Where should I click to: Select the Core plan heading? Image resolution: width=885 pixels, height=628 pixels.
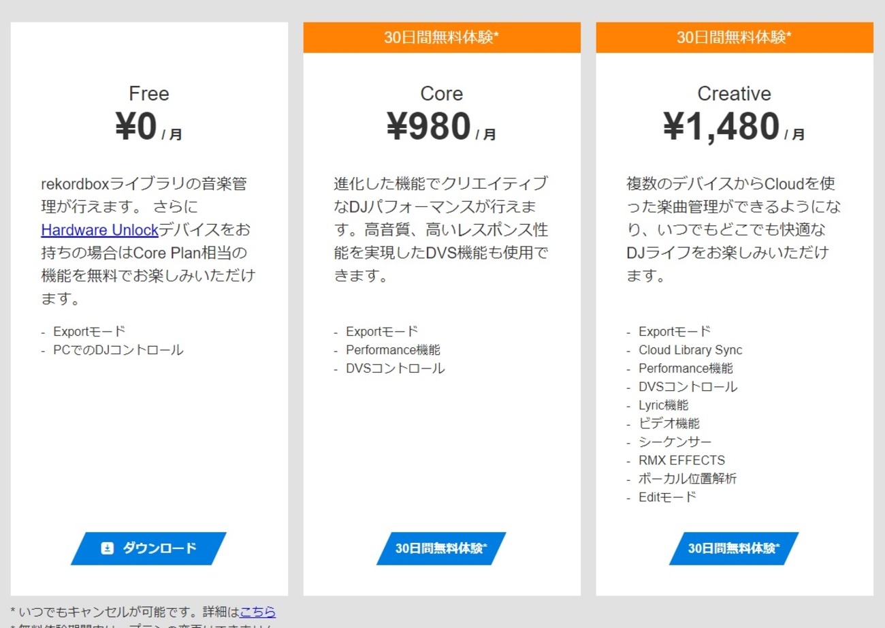(442, 93)
